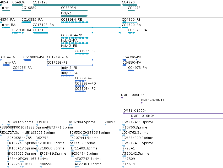Click the Indy-2 gene label
223x168 pixels.
point(66,13)
